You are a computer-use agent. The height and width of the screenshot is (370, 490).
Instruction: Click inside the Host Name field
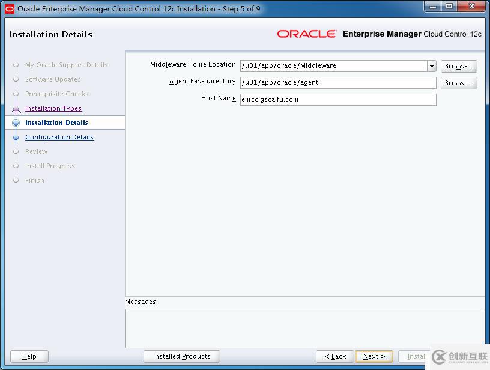pos(336,99)
